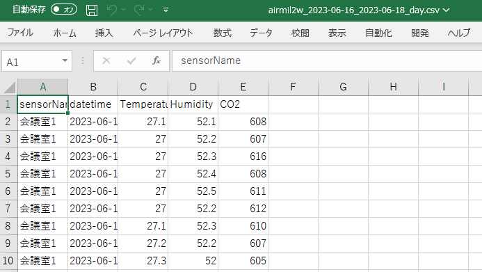Select the Humidity header cell D1
Image resolution: width=482 pixels, height=272 pixels.
point(193,104)
